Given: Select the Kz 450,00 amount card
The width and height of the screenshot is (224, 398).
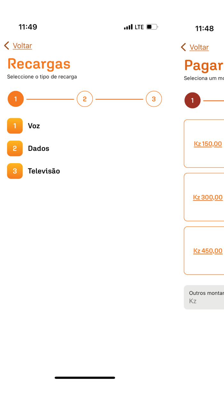Looking at the screenshot, I should pos(207,251).
